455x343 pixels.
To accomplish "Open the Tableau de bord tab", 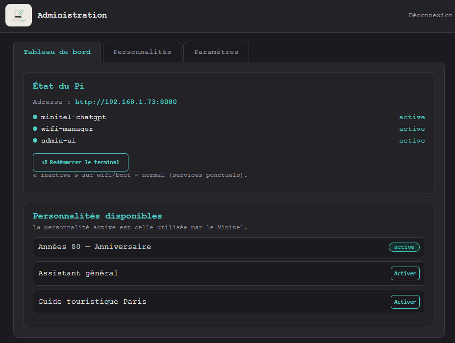I will pyautogui.click(x=57, y=52).
